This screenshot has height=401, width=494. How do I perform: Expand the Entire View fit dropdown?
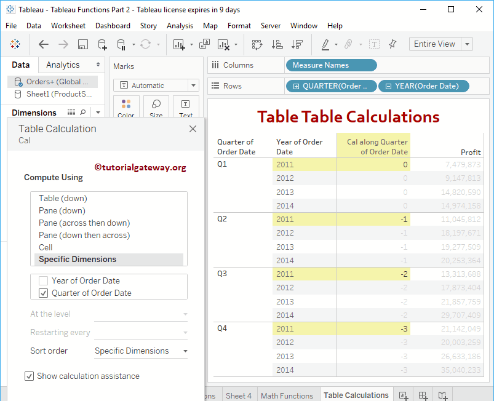coord(468,44)
